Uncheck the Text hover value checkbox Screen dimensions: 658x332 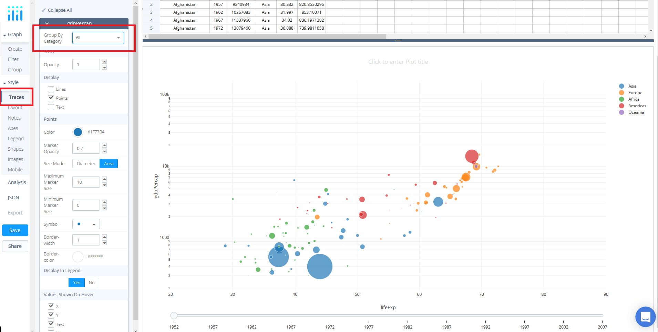point(51,324)
